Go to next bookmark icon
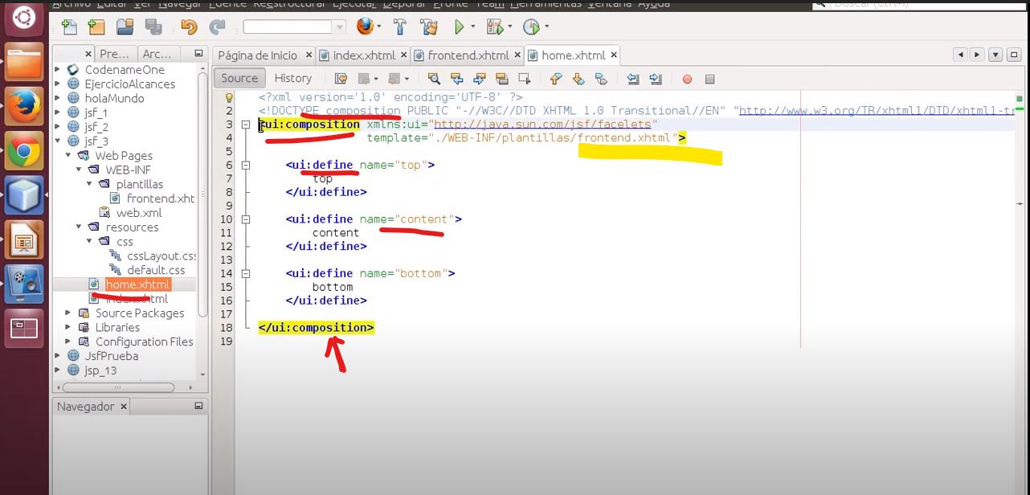 pos(578,79)
